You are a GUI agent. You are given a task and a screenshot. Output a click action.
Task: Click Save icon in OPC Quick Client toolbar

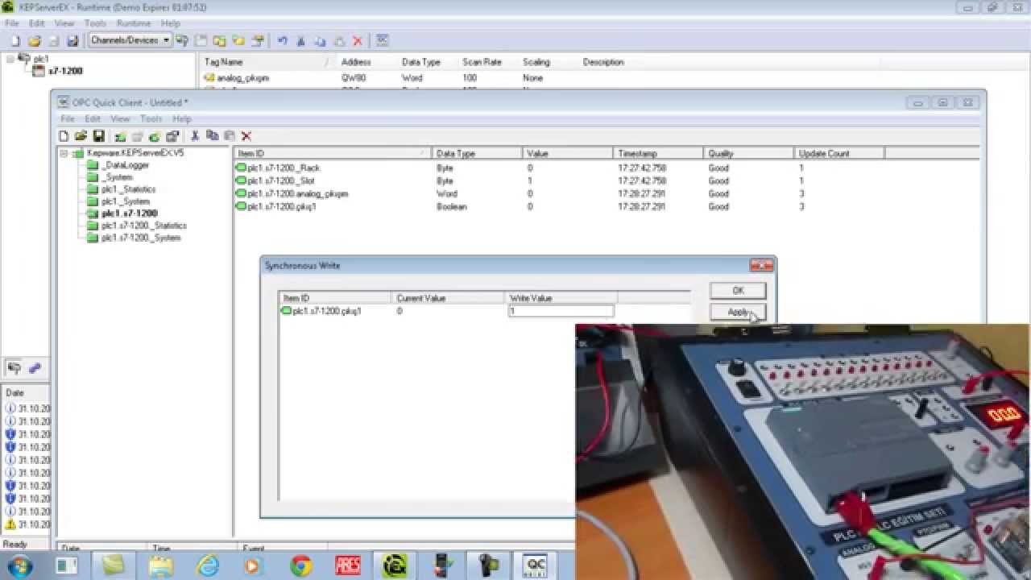point(98,136)
